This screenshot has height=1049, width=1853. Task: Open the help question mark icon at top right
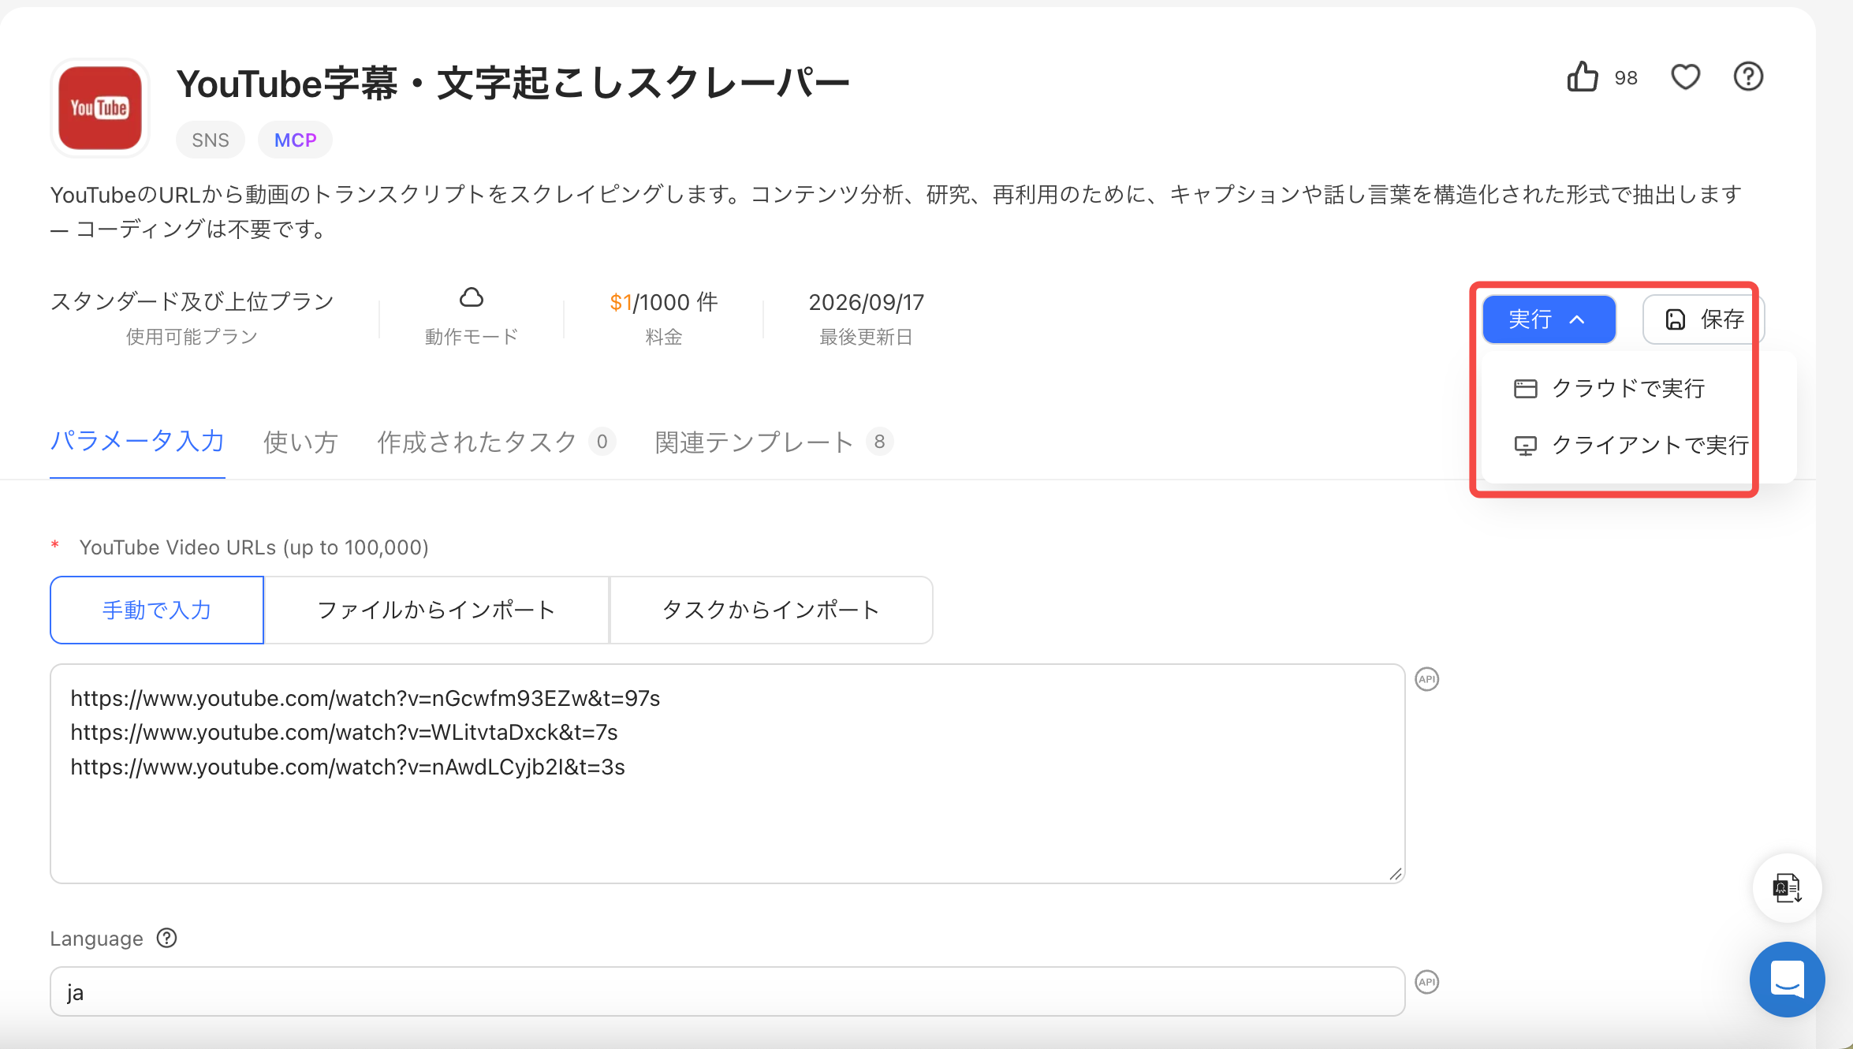pos(1748,77)
